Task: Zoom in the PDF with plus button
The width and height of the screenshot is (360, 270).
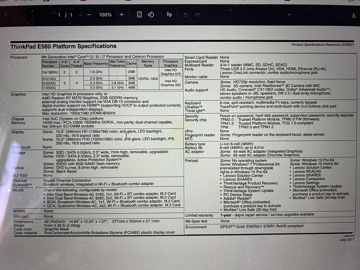Action: pyautogui.click(x=122, y=15)
